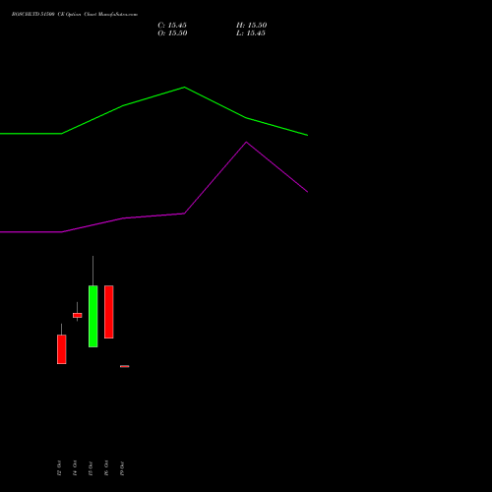This screenshot has height=492, width=492.
Task: Click the 15 Oct date label
Action: coord(91,468)
